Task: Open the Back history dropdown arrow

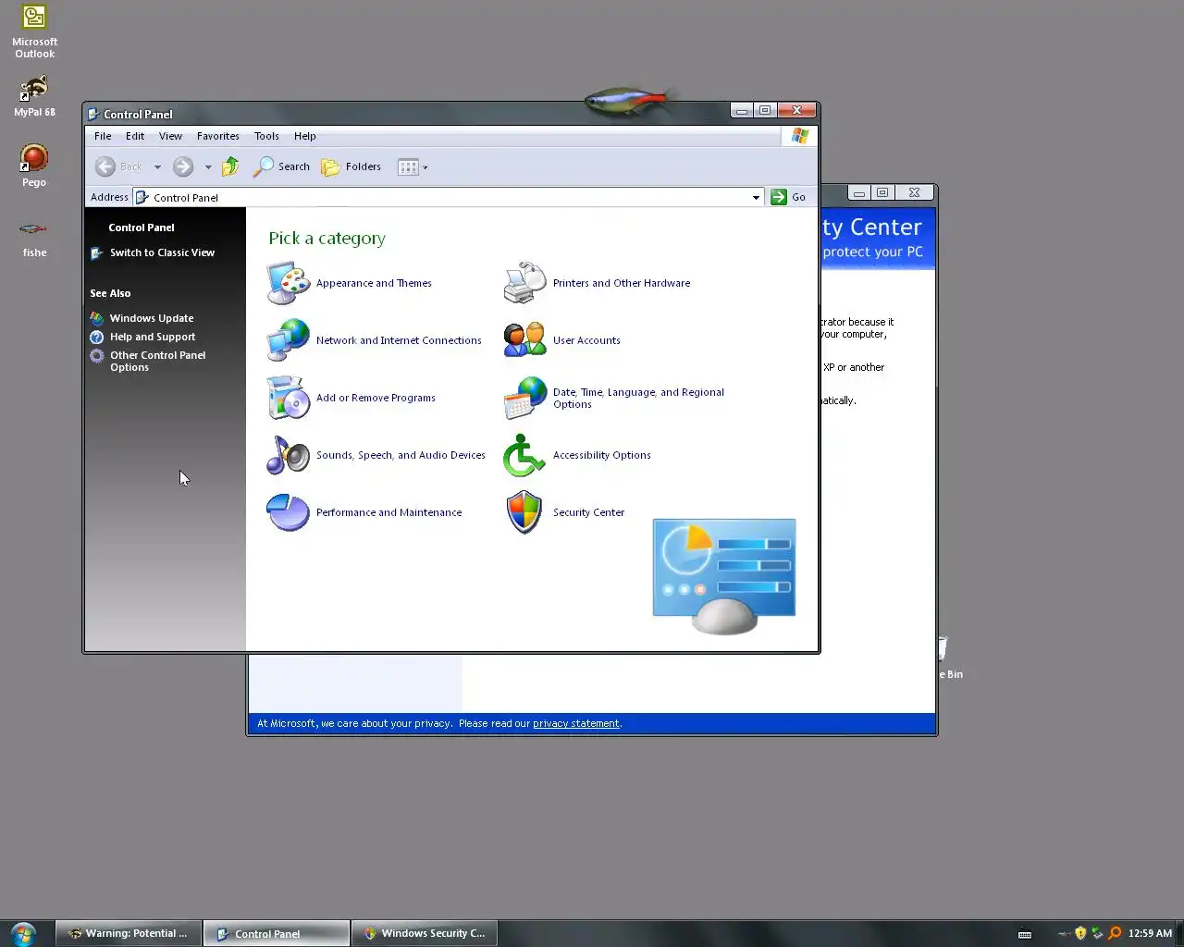Action: (x=157, y=167)
